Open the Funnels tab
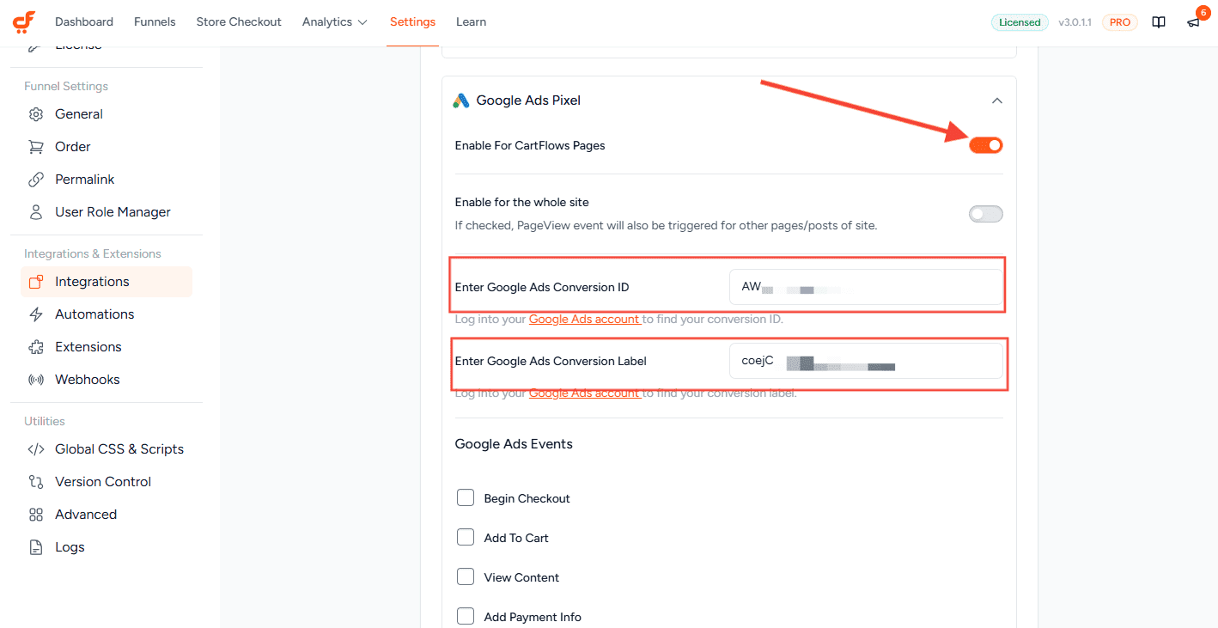 155,21
